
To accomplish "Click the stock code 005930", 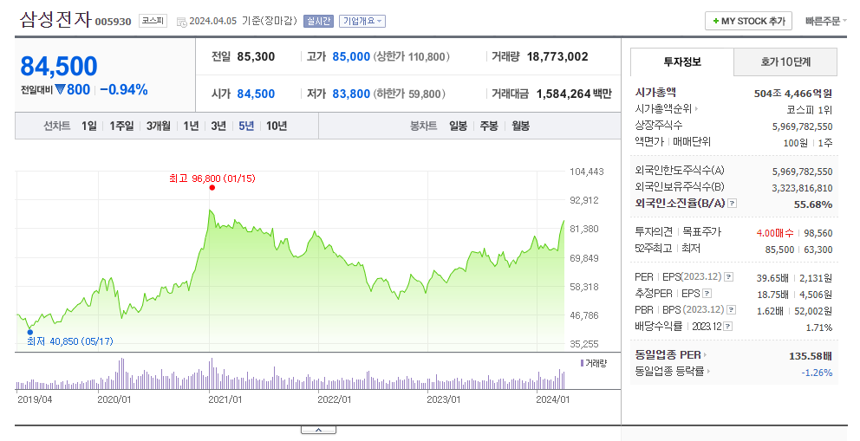I will point(113,22).
